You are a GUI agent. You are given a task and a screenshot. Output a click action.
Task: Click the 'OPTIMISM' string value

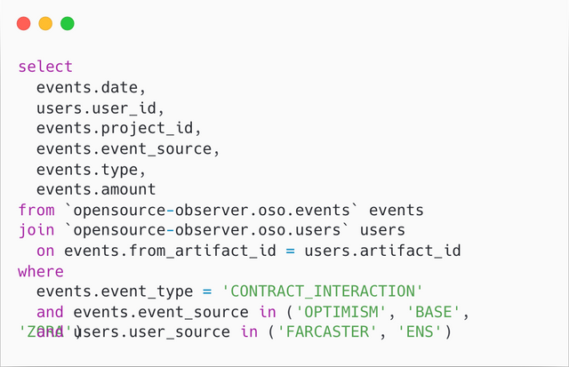click(x=341, y=312)
